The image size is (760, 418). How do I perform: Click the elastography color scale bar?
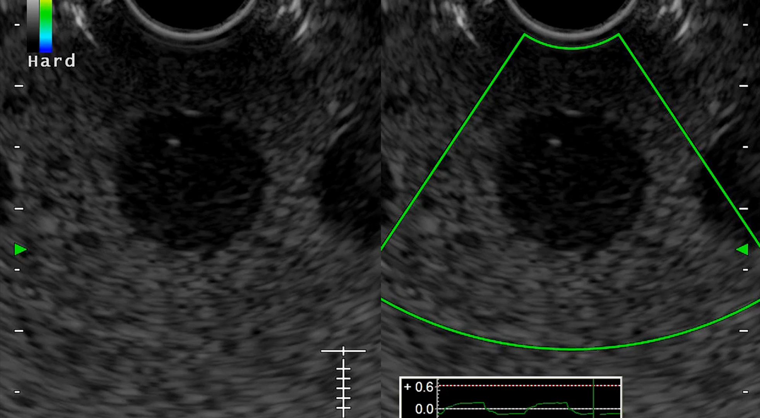46,26
